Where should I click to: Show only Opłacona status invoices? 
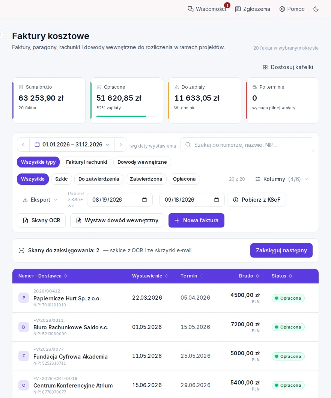(x=184, y=179)
